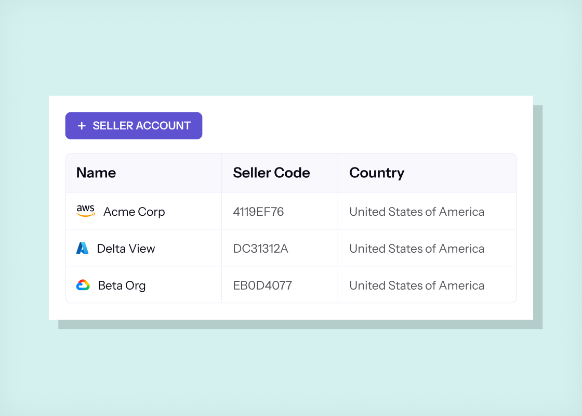
Task: Click the country cell in Acme Corp row
Action: pos(427,211)
